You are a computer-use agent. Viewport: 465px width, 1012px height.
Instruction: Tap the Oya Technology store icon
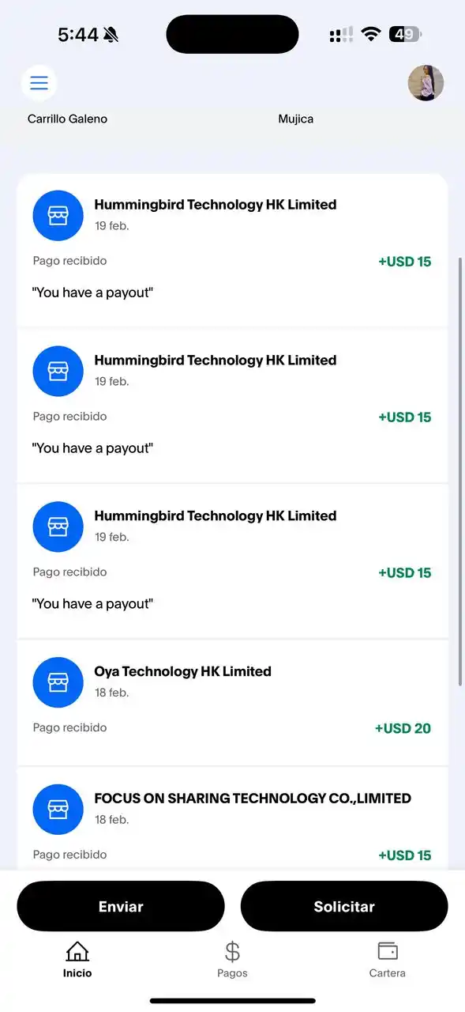tap(58, 683)
